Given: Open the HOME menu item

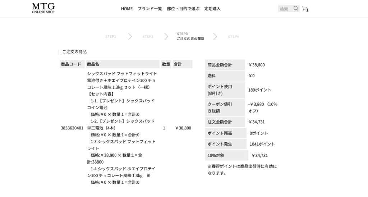Looking at the screenshot, I should pos(127,9).
